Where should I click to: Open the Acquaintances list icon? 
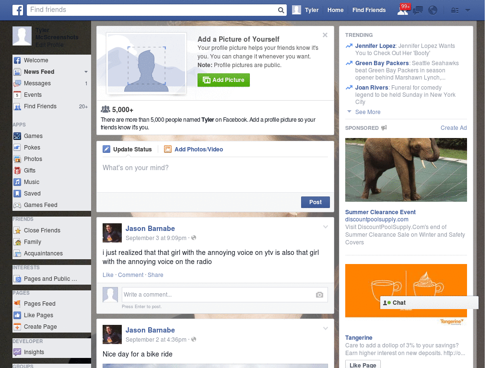coord(17,253)
